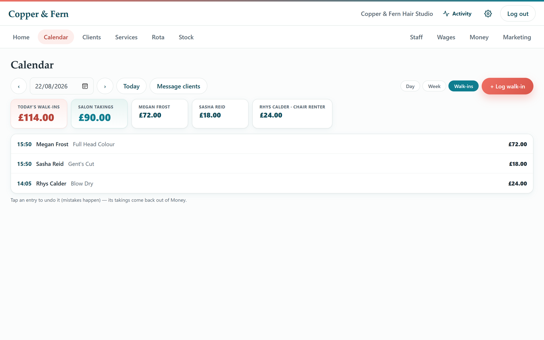Image resolution: width=544 pixels, height=340 pixels.
Task: Click the Log out button
Action: pos(518,14)
